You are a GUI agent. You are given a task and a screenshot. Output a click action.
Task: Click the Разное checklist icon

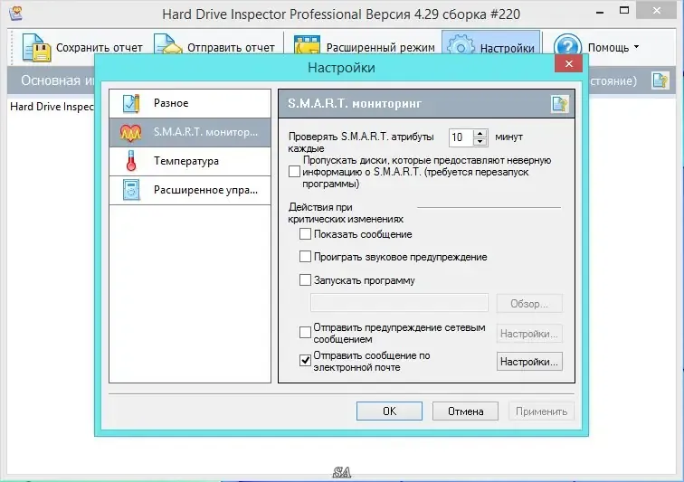coord(131,103)
